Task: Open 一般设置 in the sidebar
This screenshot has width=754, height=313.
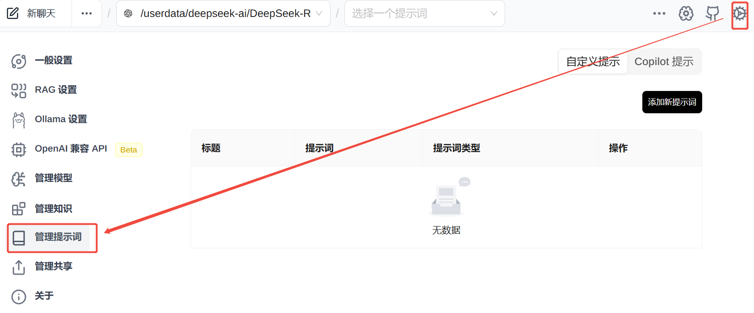Action: [x=53, y=61]
